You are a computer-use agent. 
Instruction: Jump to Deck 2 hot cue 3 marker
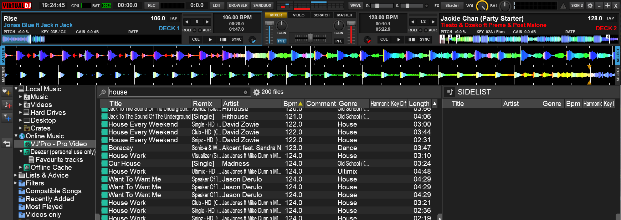pos(458,37)
